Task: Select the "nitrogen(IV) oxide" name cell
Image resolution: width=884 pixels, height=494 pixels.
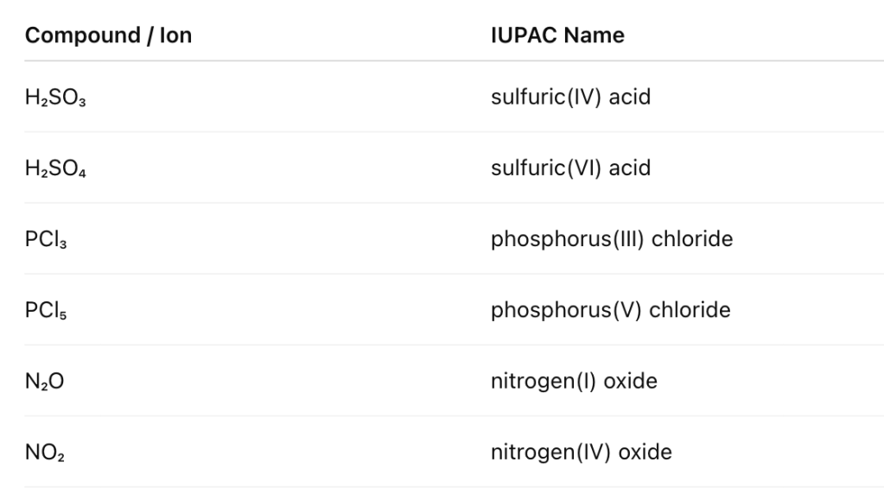Action: tap(581, 451)
